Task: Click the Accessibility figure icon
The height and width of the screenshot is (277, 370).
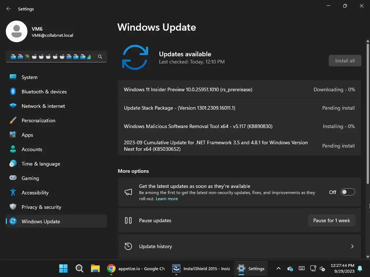Action: pyautogui.click(x=13, y=192)
